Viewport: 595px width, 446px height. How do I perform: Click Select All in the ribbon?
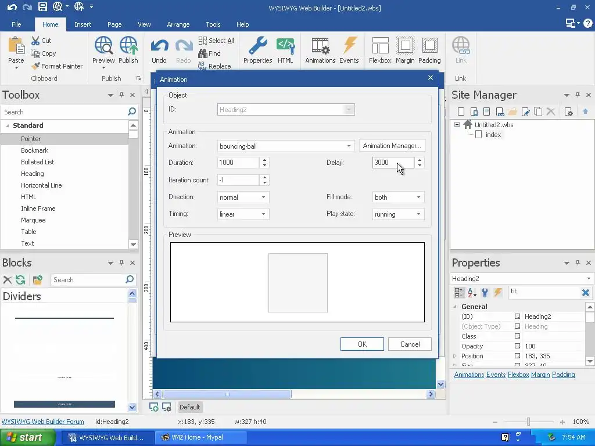click(x=216, y=41)
